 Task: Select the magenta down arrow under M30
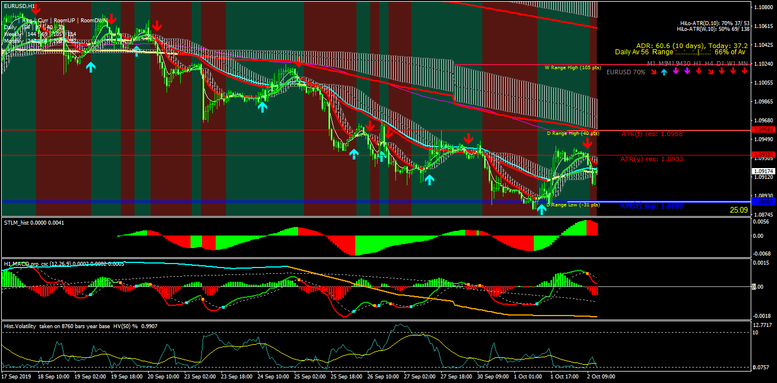point(687,71)
